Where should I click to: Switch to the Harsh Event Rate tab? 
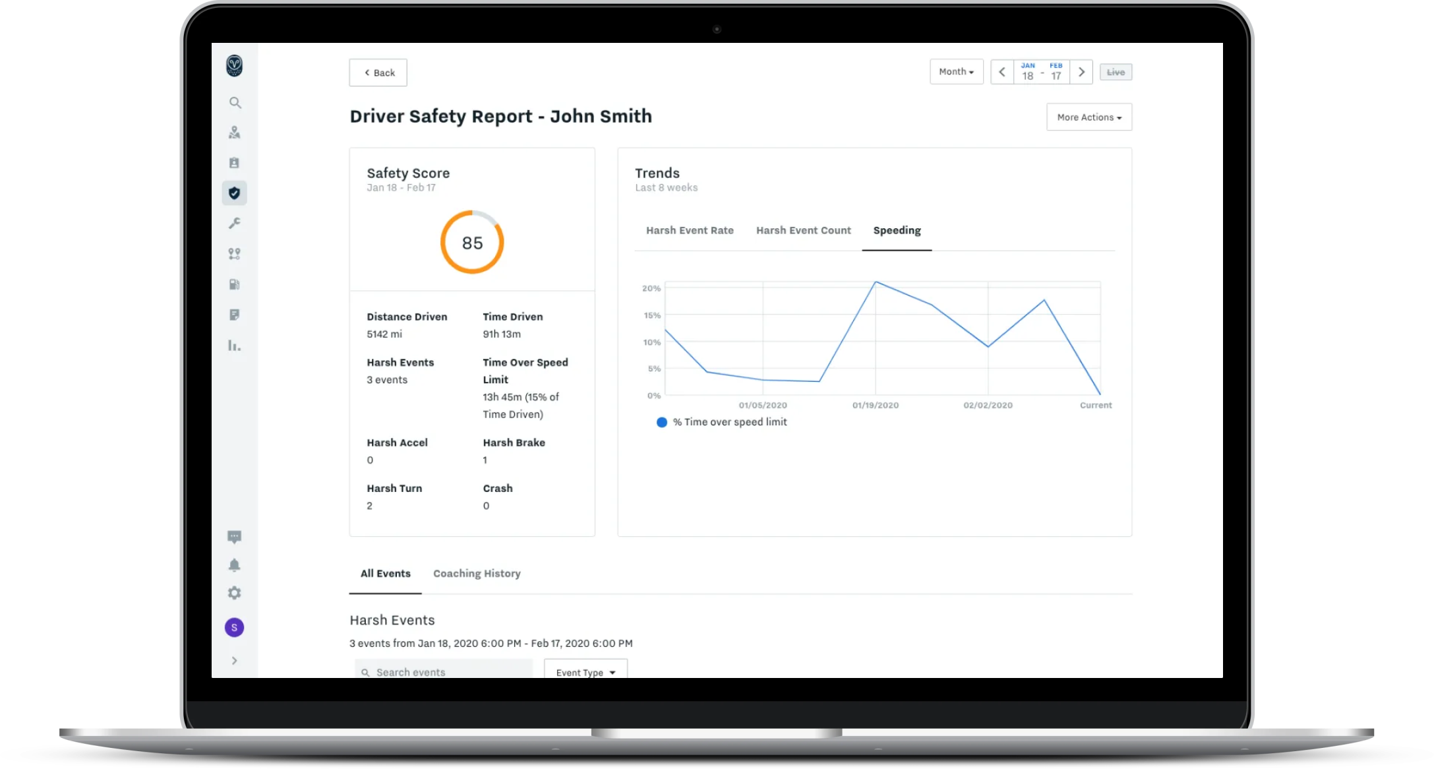coord(689,230)
